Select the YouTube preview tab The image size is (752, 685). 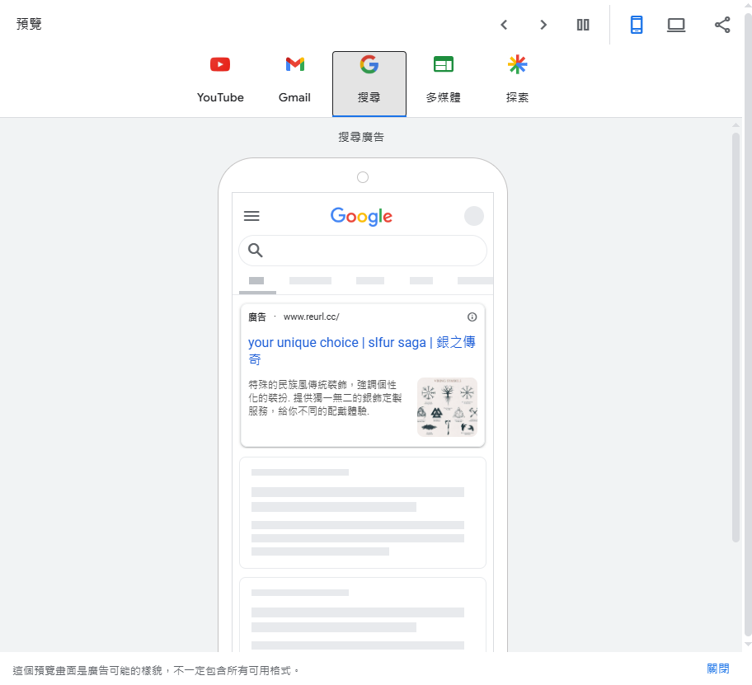click(220, 80)
